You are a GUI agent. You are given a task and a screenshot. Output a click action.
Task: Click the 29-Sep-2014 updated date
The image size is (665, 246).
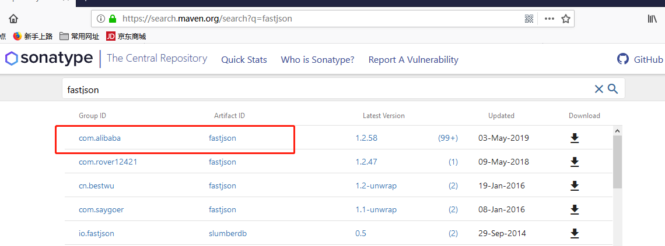[x=502, y=233]
